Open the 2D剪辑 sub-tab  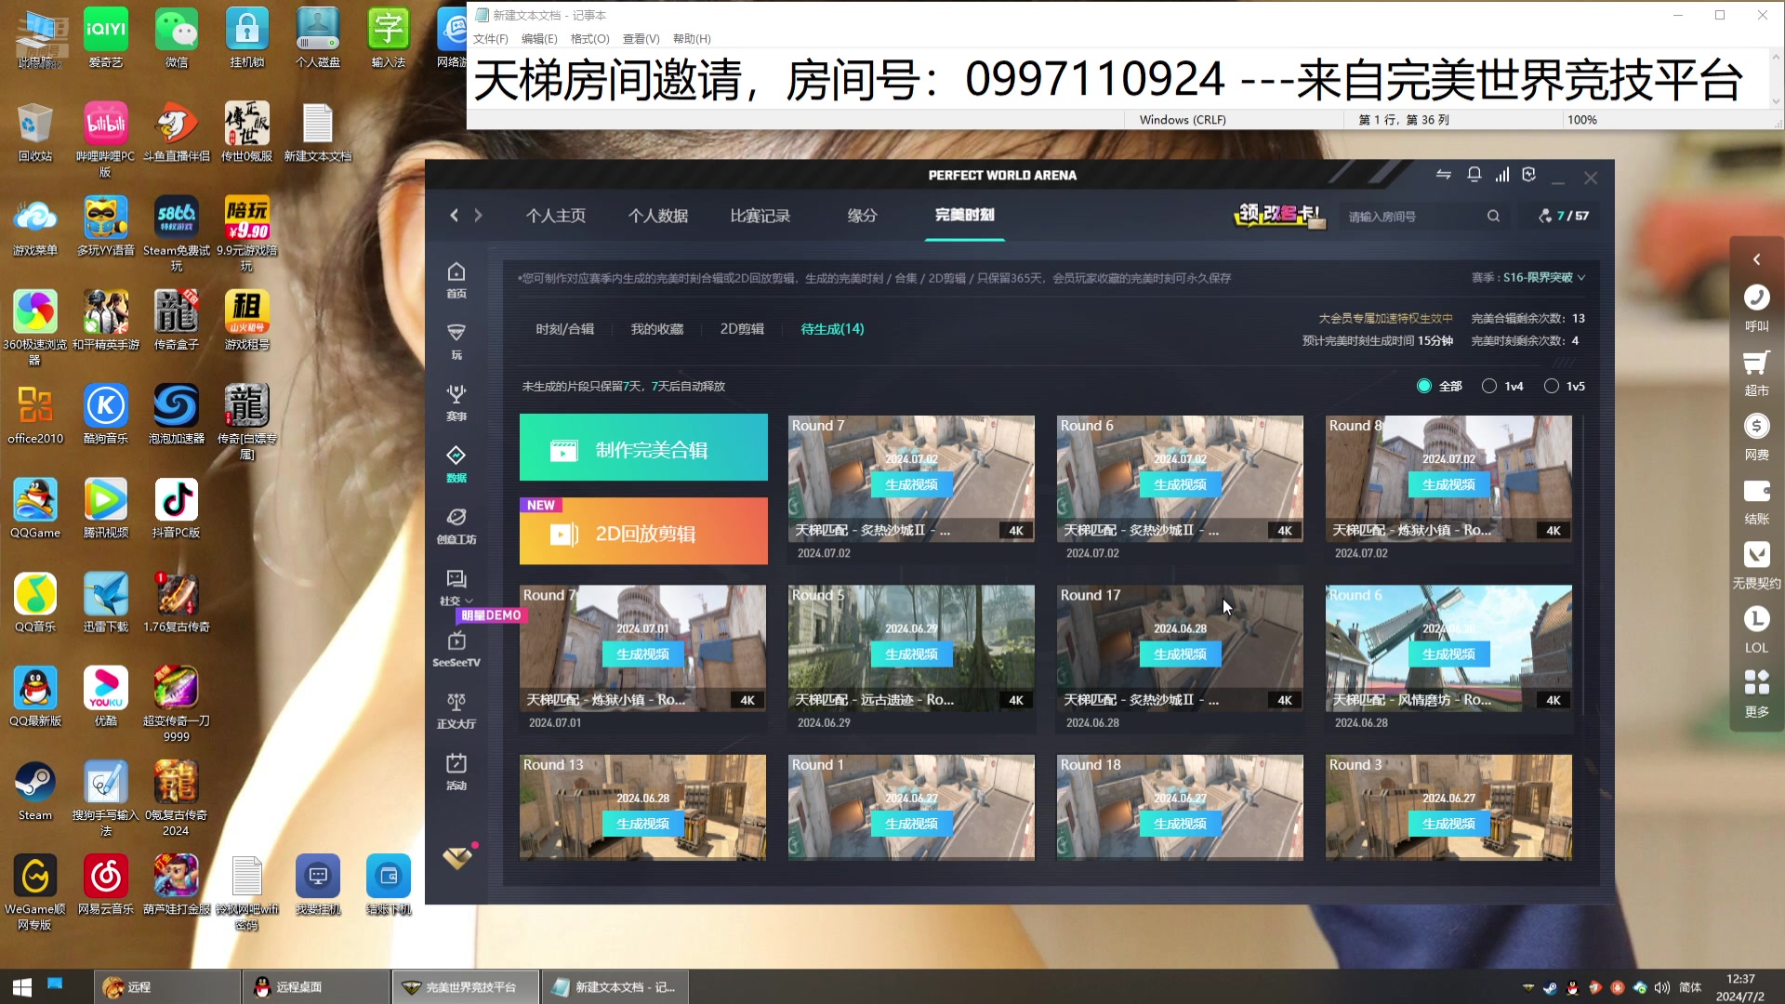pyautogui.click(x=742, y=329)
